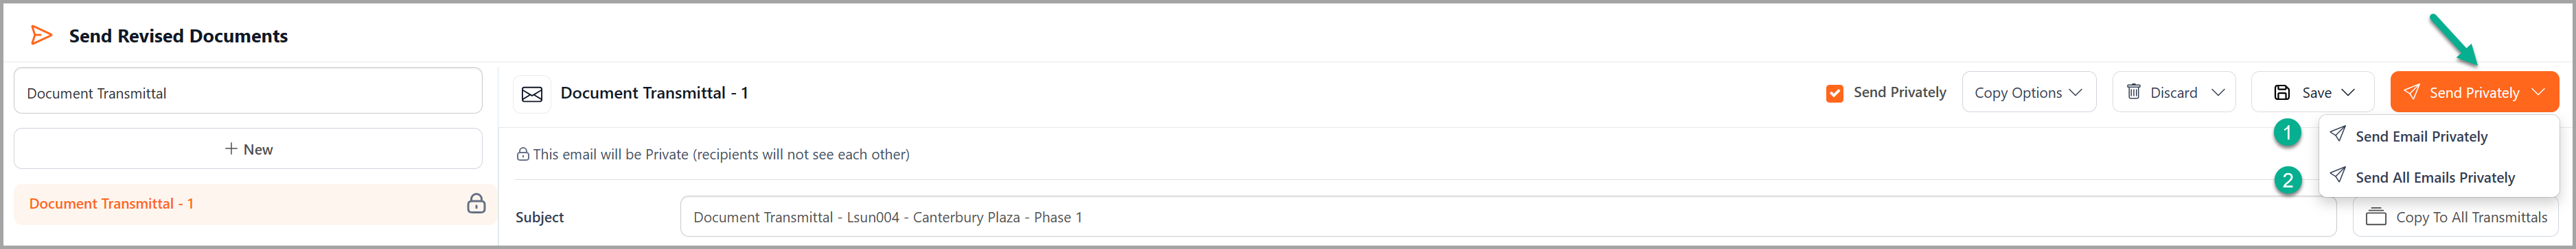Open the Discard dropdown chevron
The height and width of the screenshot is (249, 2576).
point(2218,92)
